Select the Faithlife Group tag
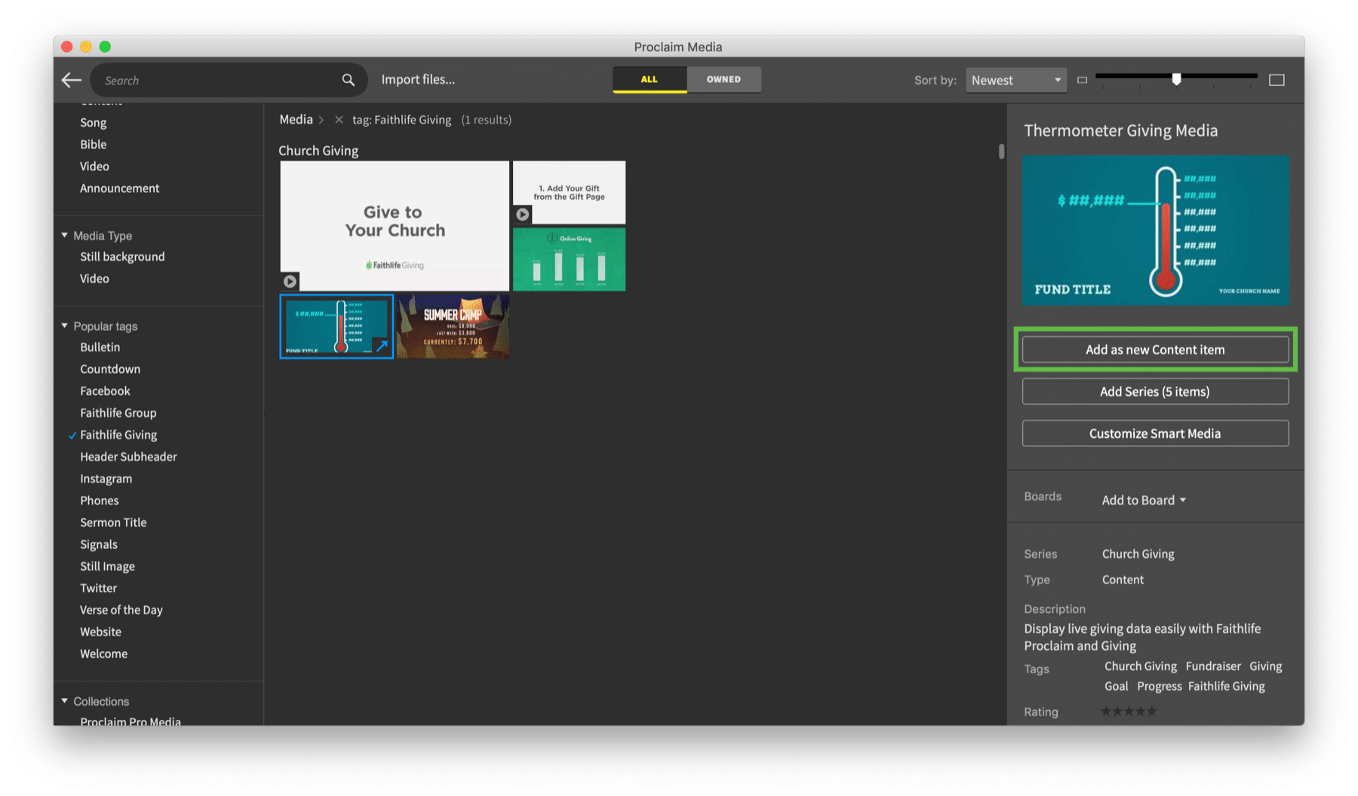This screenshot has width=1358, height=796. tap(118, 412)
